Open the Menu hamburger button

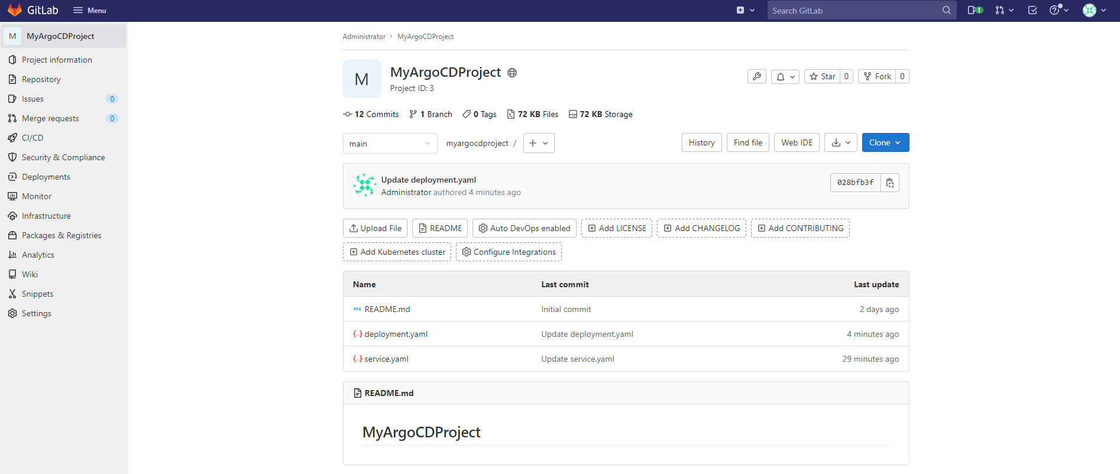89,10
